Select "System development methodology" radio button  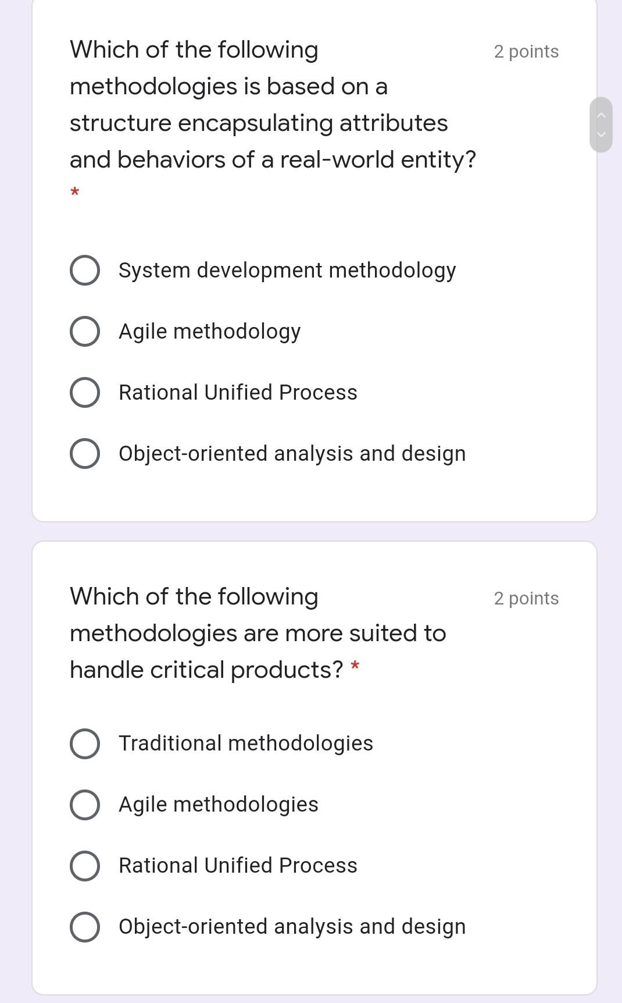pos(84,269)
